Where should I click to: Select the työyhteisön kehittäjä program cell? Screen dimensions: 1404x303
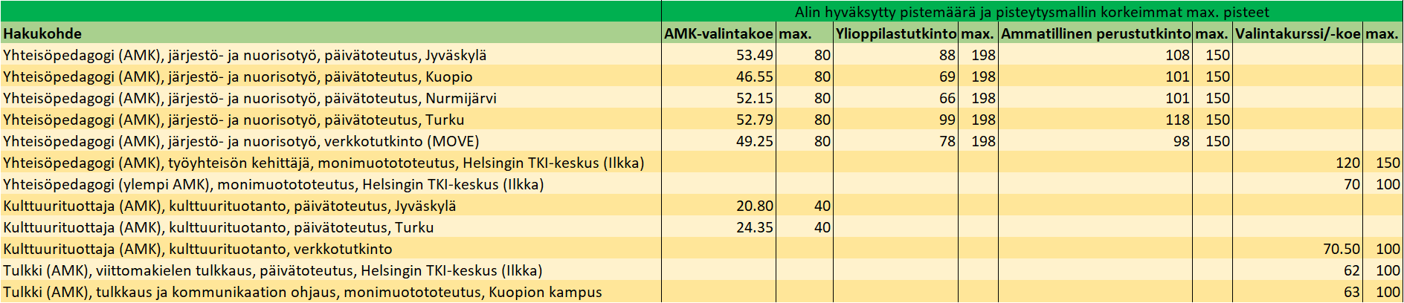[331, 163]
